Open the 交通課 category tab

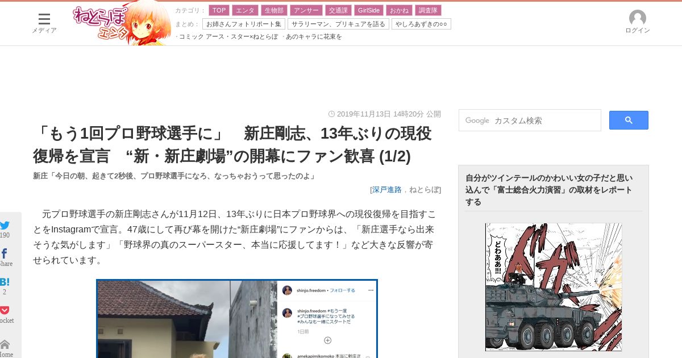(x=338, y=10)
